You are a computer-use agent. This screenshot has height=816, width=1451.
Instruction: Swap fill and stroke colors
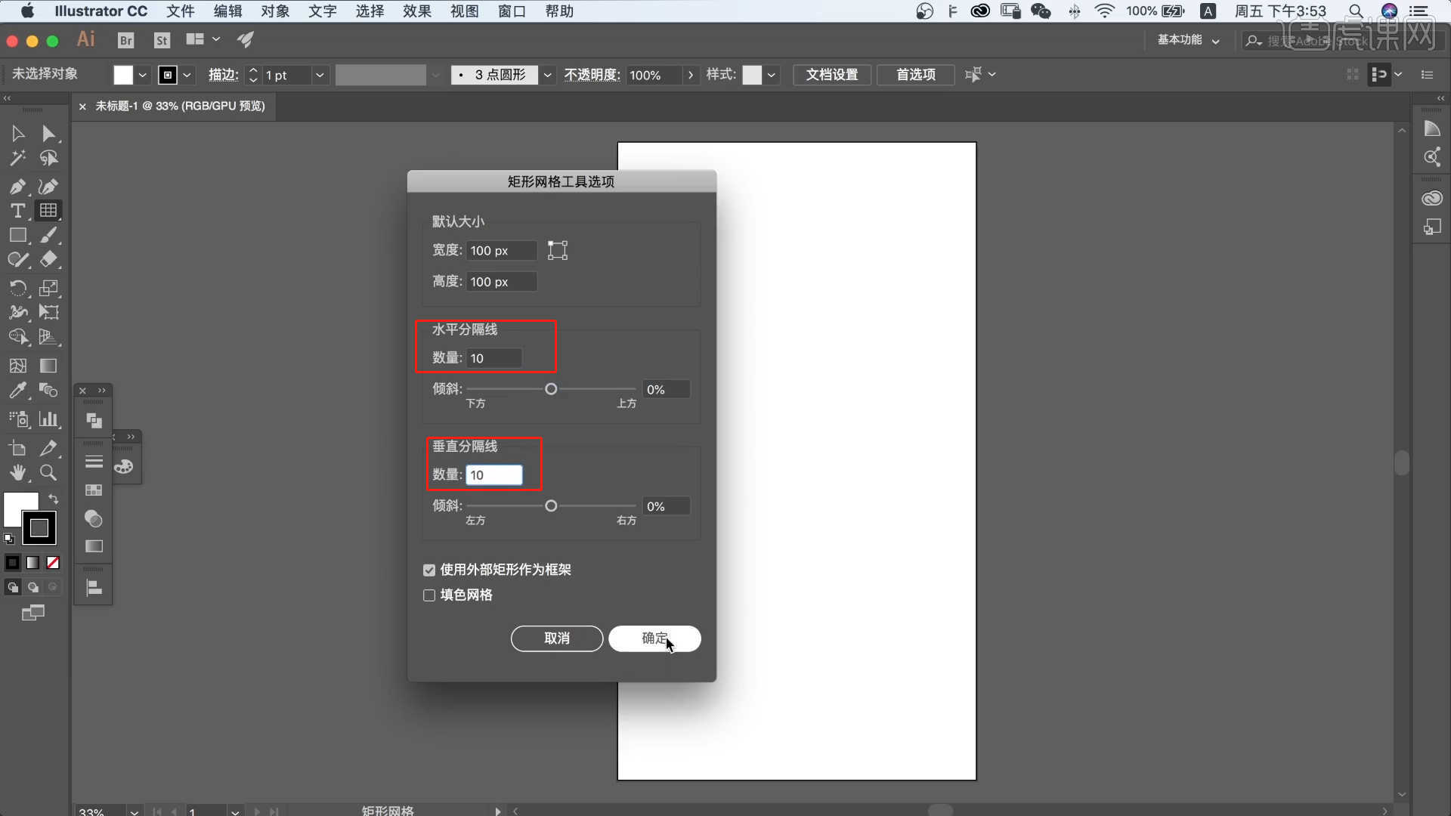click(x=53, y=499)
